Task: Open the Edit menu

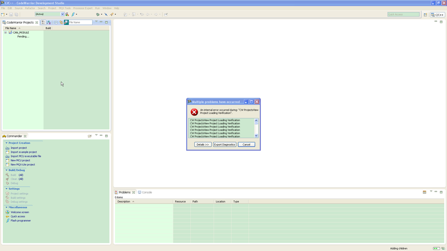Action: pyautogui.click(x=10, y=8)
